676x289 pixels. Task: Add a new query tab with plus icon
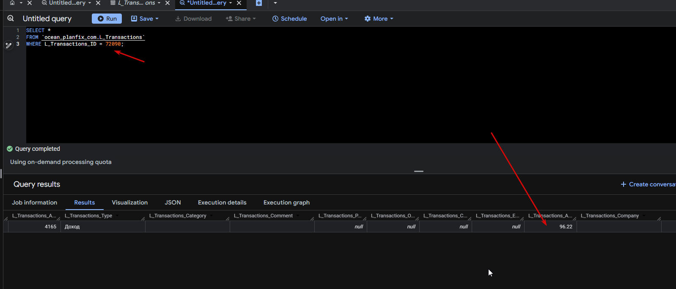pyautogui.click(x=259, y=3)
